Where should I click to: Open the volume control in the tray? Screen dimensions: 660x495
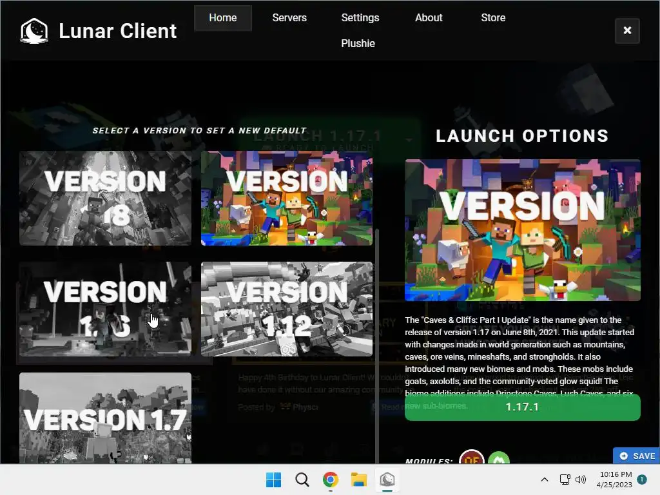[x=581, y=480]
